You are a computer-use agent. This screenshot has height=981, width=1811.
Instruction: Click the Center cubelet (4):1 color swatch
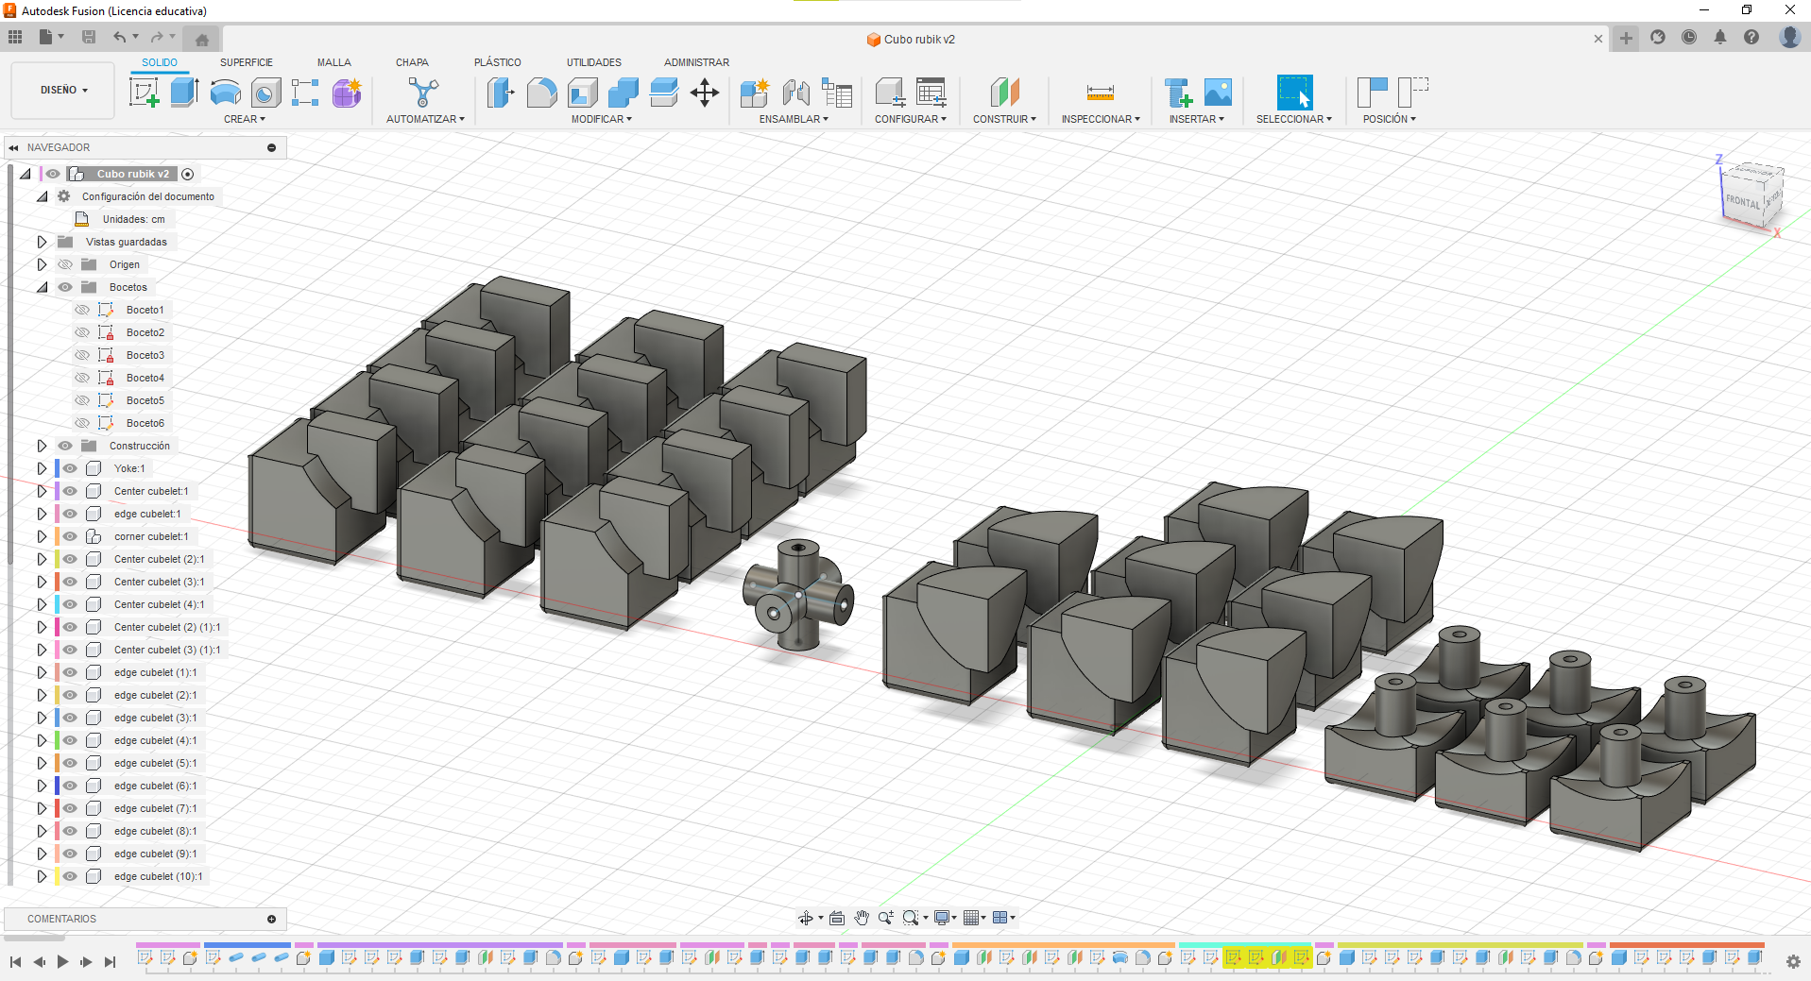tap(58, 604)
